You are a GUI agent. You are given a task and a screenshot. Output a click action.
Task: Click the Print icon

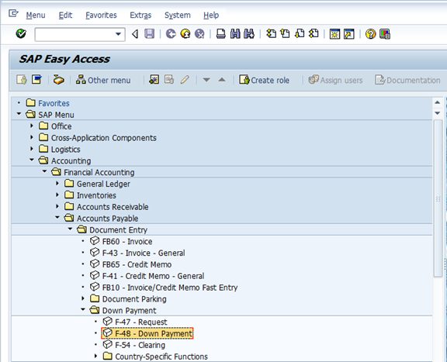pyautogui.click(x=221, y=34)
